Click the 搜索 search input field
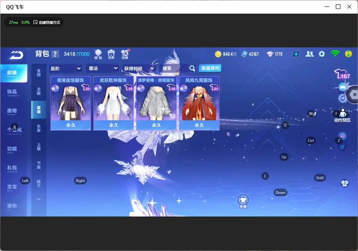The height and width of the screenshot is (251, 358). [173, 68]
